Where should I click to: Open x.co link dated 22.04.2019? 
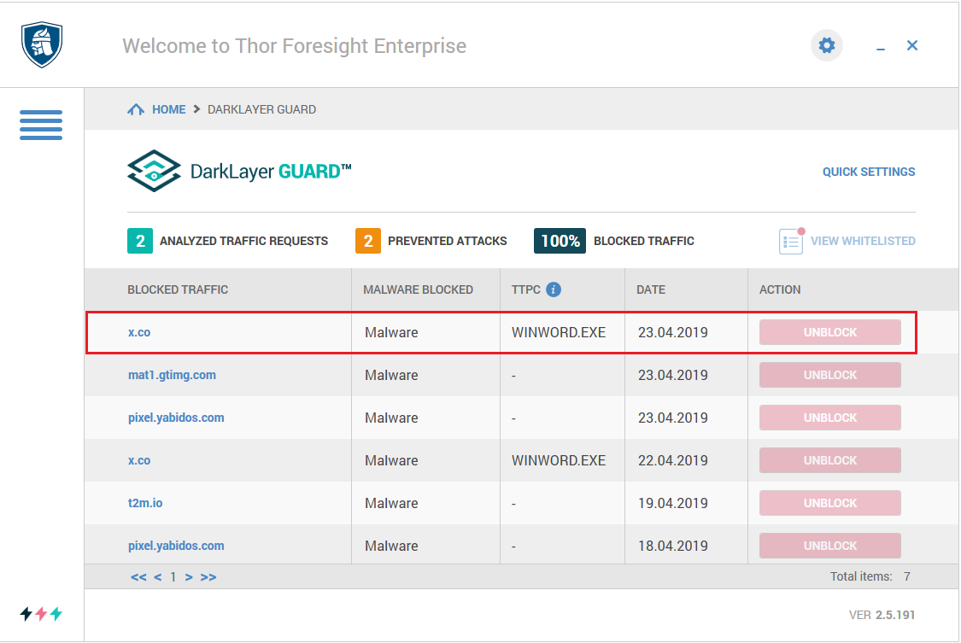click(x=139, y=460)
